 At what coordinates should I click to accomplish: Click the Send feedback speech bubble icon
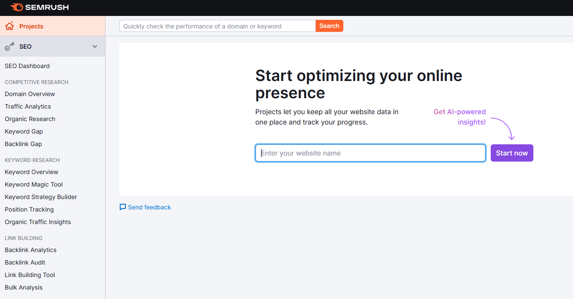click(x=123, y=207)
